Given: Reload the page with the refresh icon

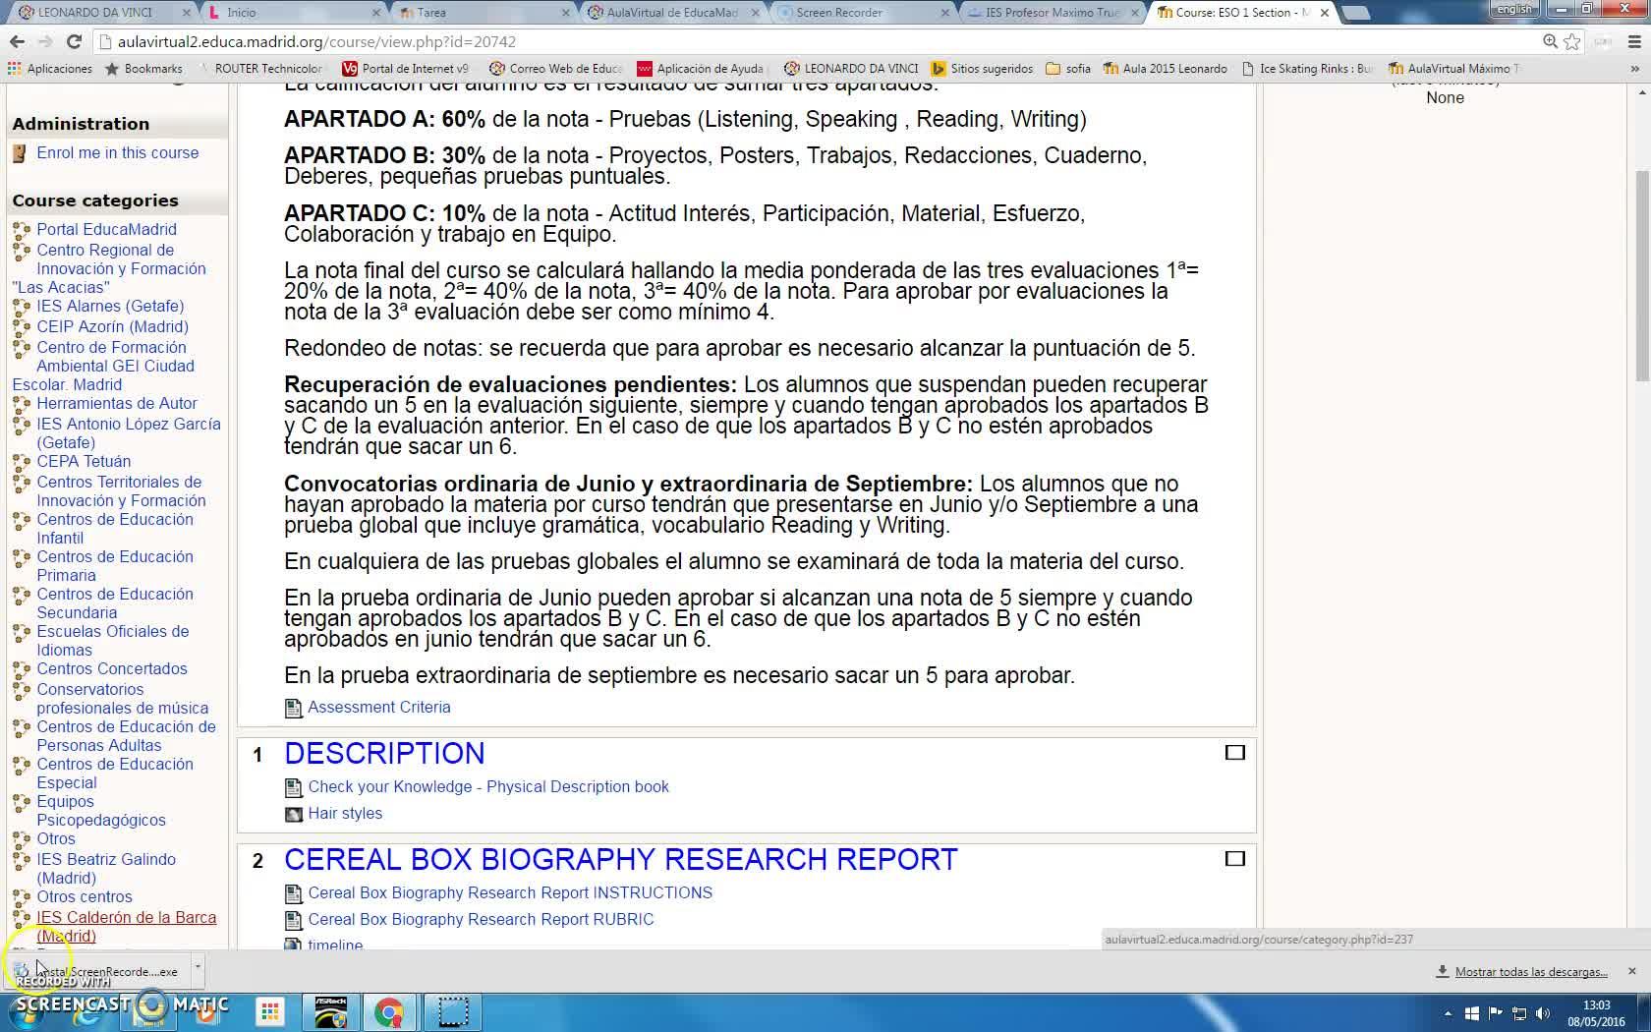Looking at the screenshot, I should point(74,41).
